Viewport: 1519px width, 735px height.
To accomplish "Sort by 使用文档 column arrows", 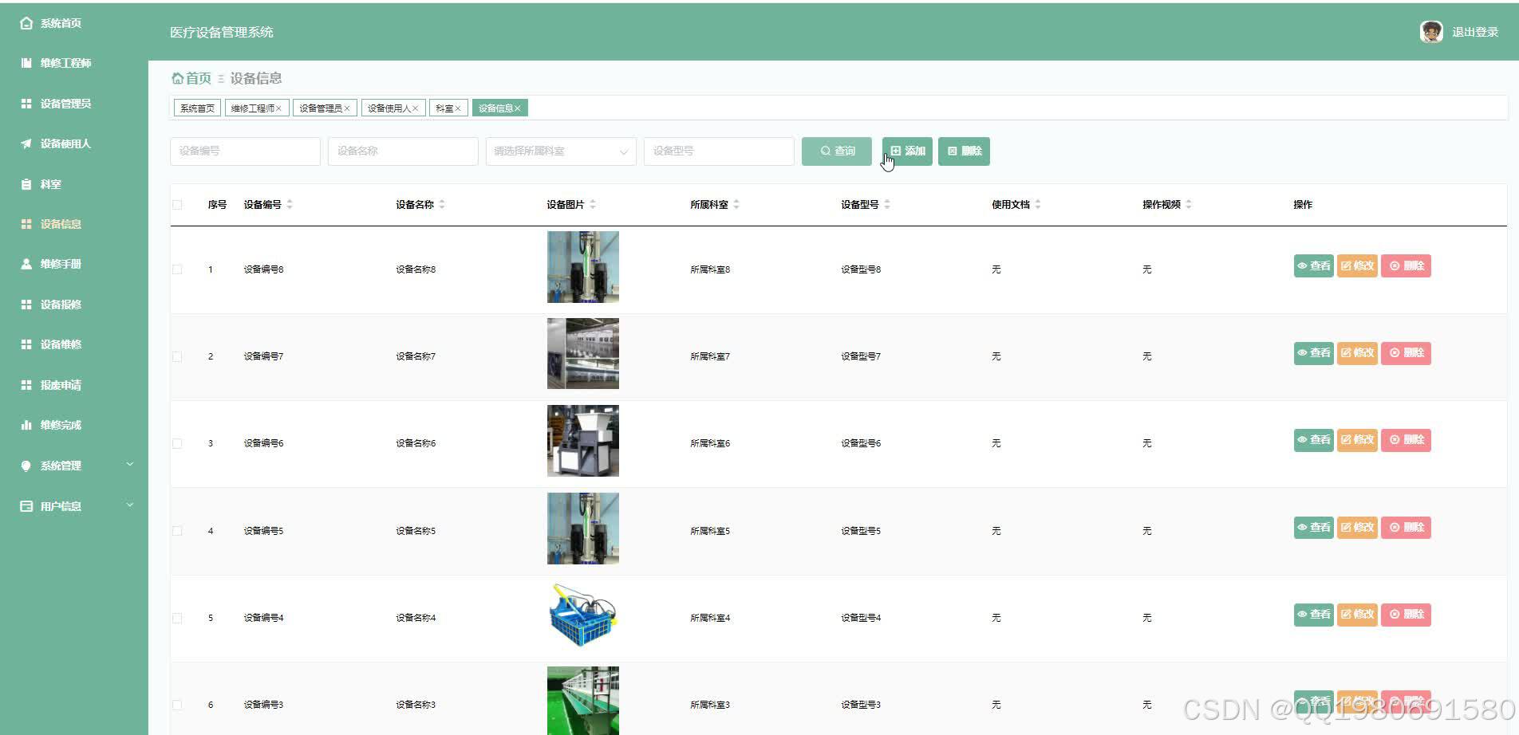I will pos(1038,205).
